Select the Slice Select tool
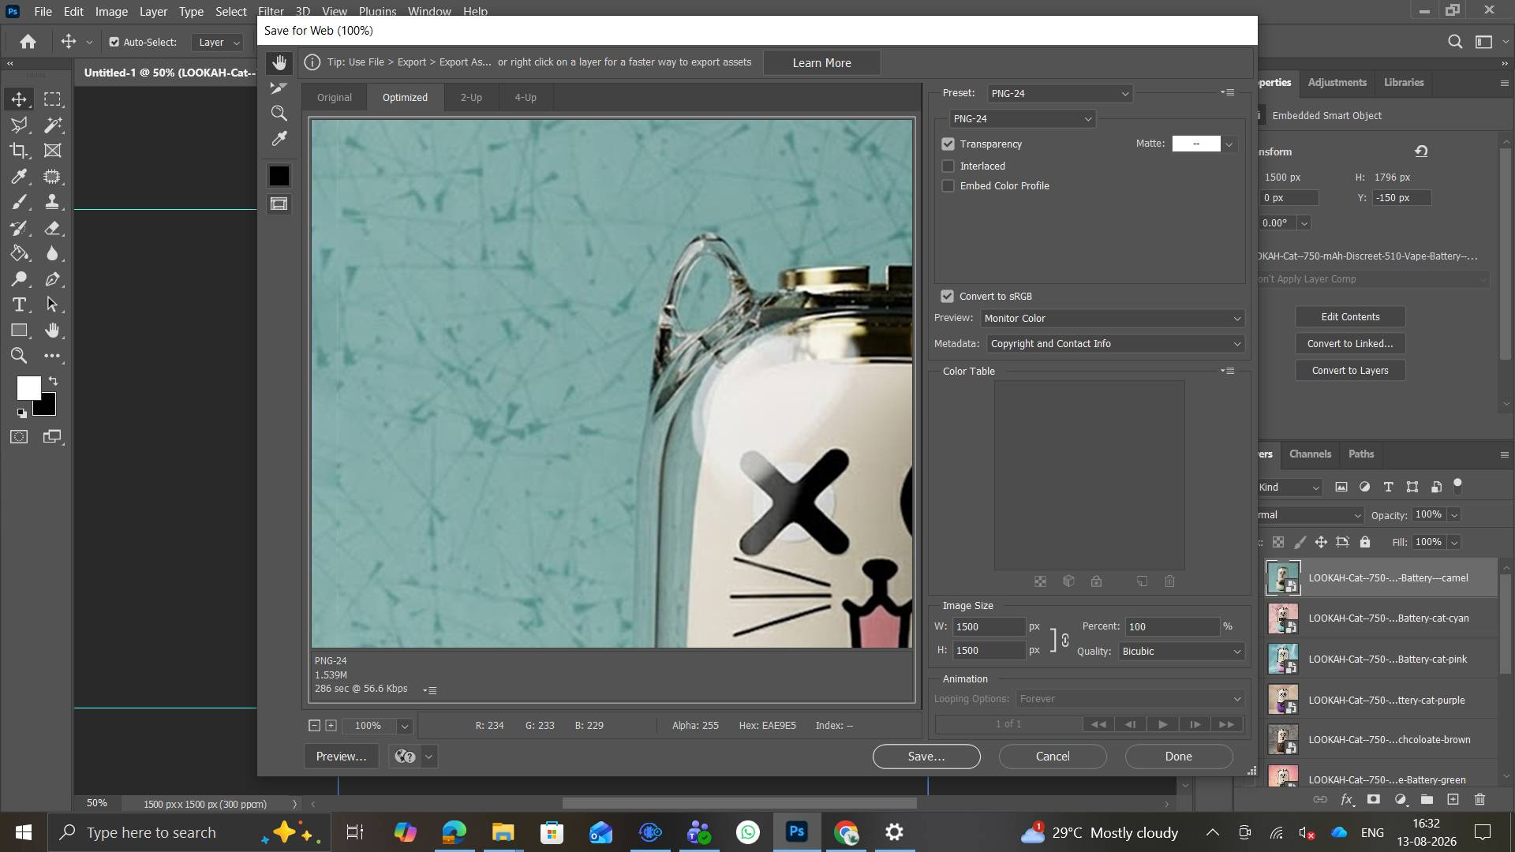 pyautogui.click(x=279, y=88)
